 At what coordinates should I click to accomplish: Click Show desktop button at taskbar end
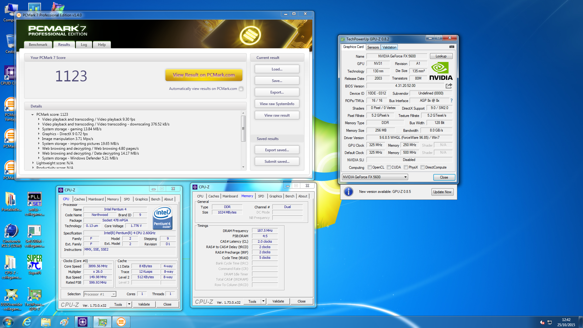581,322
